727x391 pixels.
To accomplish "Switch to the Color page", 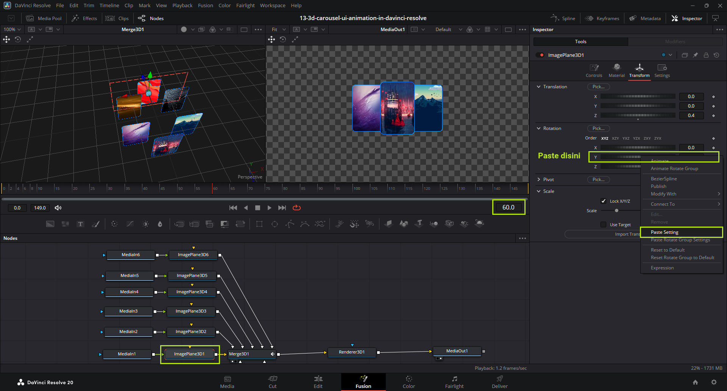I will point(409,382).
